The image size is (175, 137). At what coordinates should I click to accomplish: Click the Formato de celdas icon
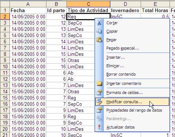tap(99, 93)
